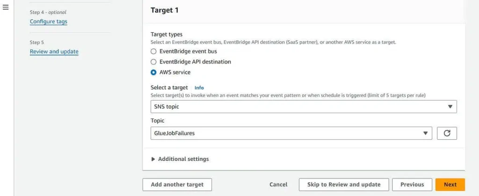Select the EventBridge API destination option
The width and height of the screenshot is (479, 196).
(x=153, y=62)
